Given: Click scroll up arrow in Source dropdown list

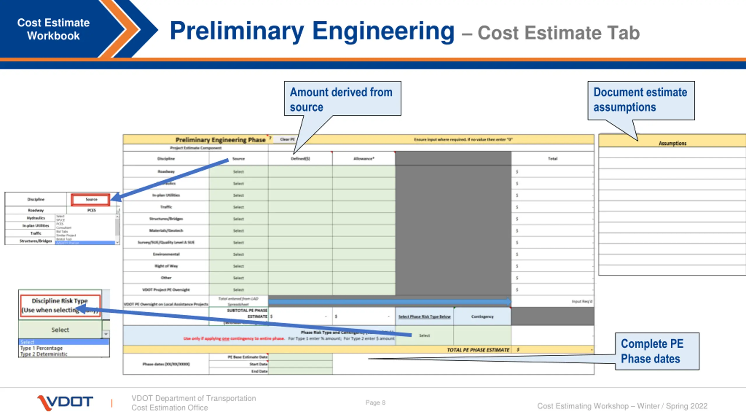Looking at the screenshot, I should coord(117,217).
